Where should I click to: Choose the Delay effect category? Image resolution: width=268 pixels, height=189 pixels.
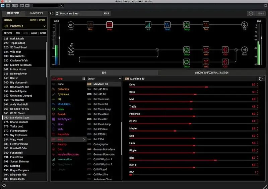[x=61, y=109]
